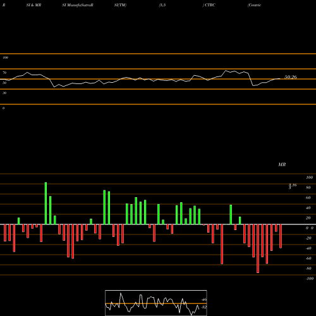Click the longest red MR bar near -90
Viewport: 316px width, 316px height.
point(258,248)
